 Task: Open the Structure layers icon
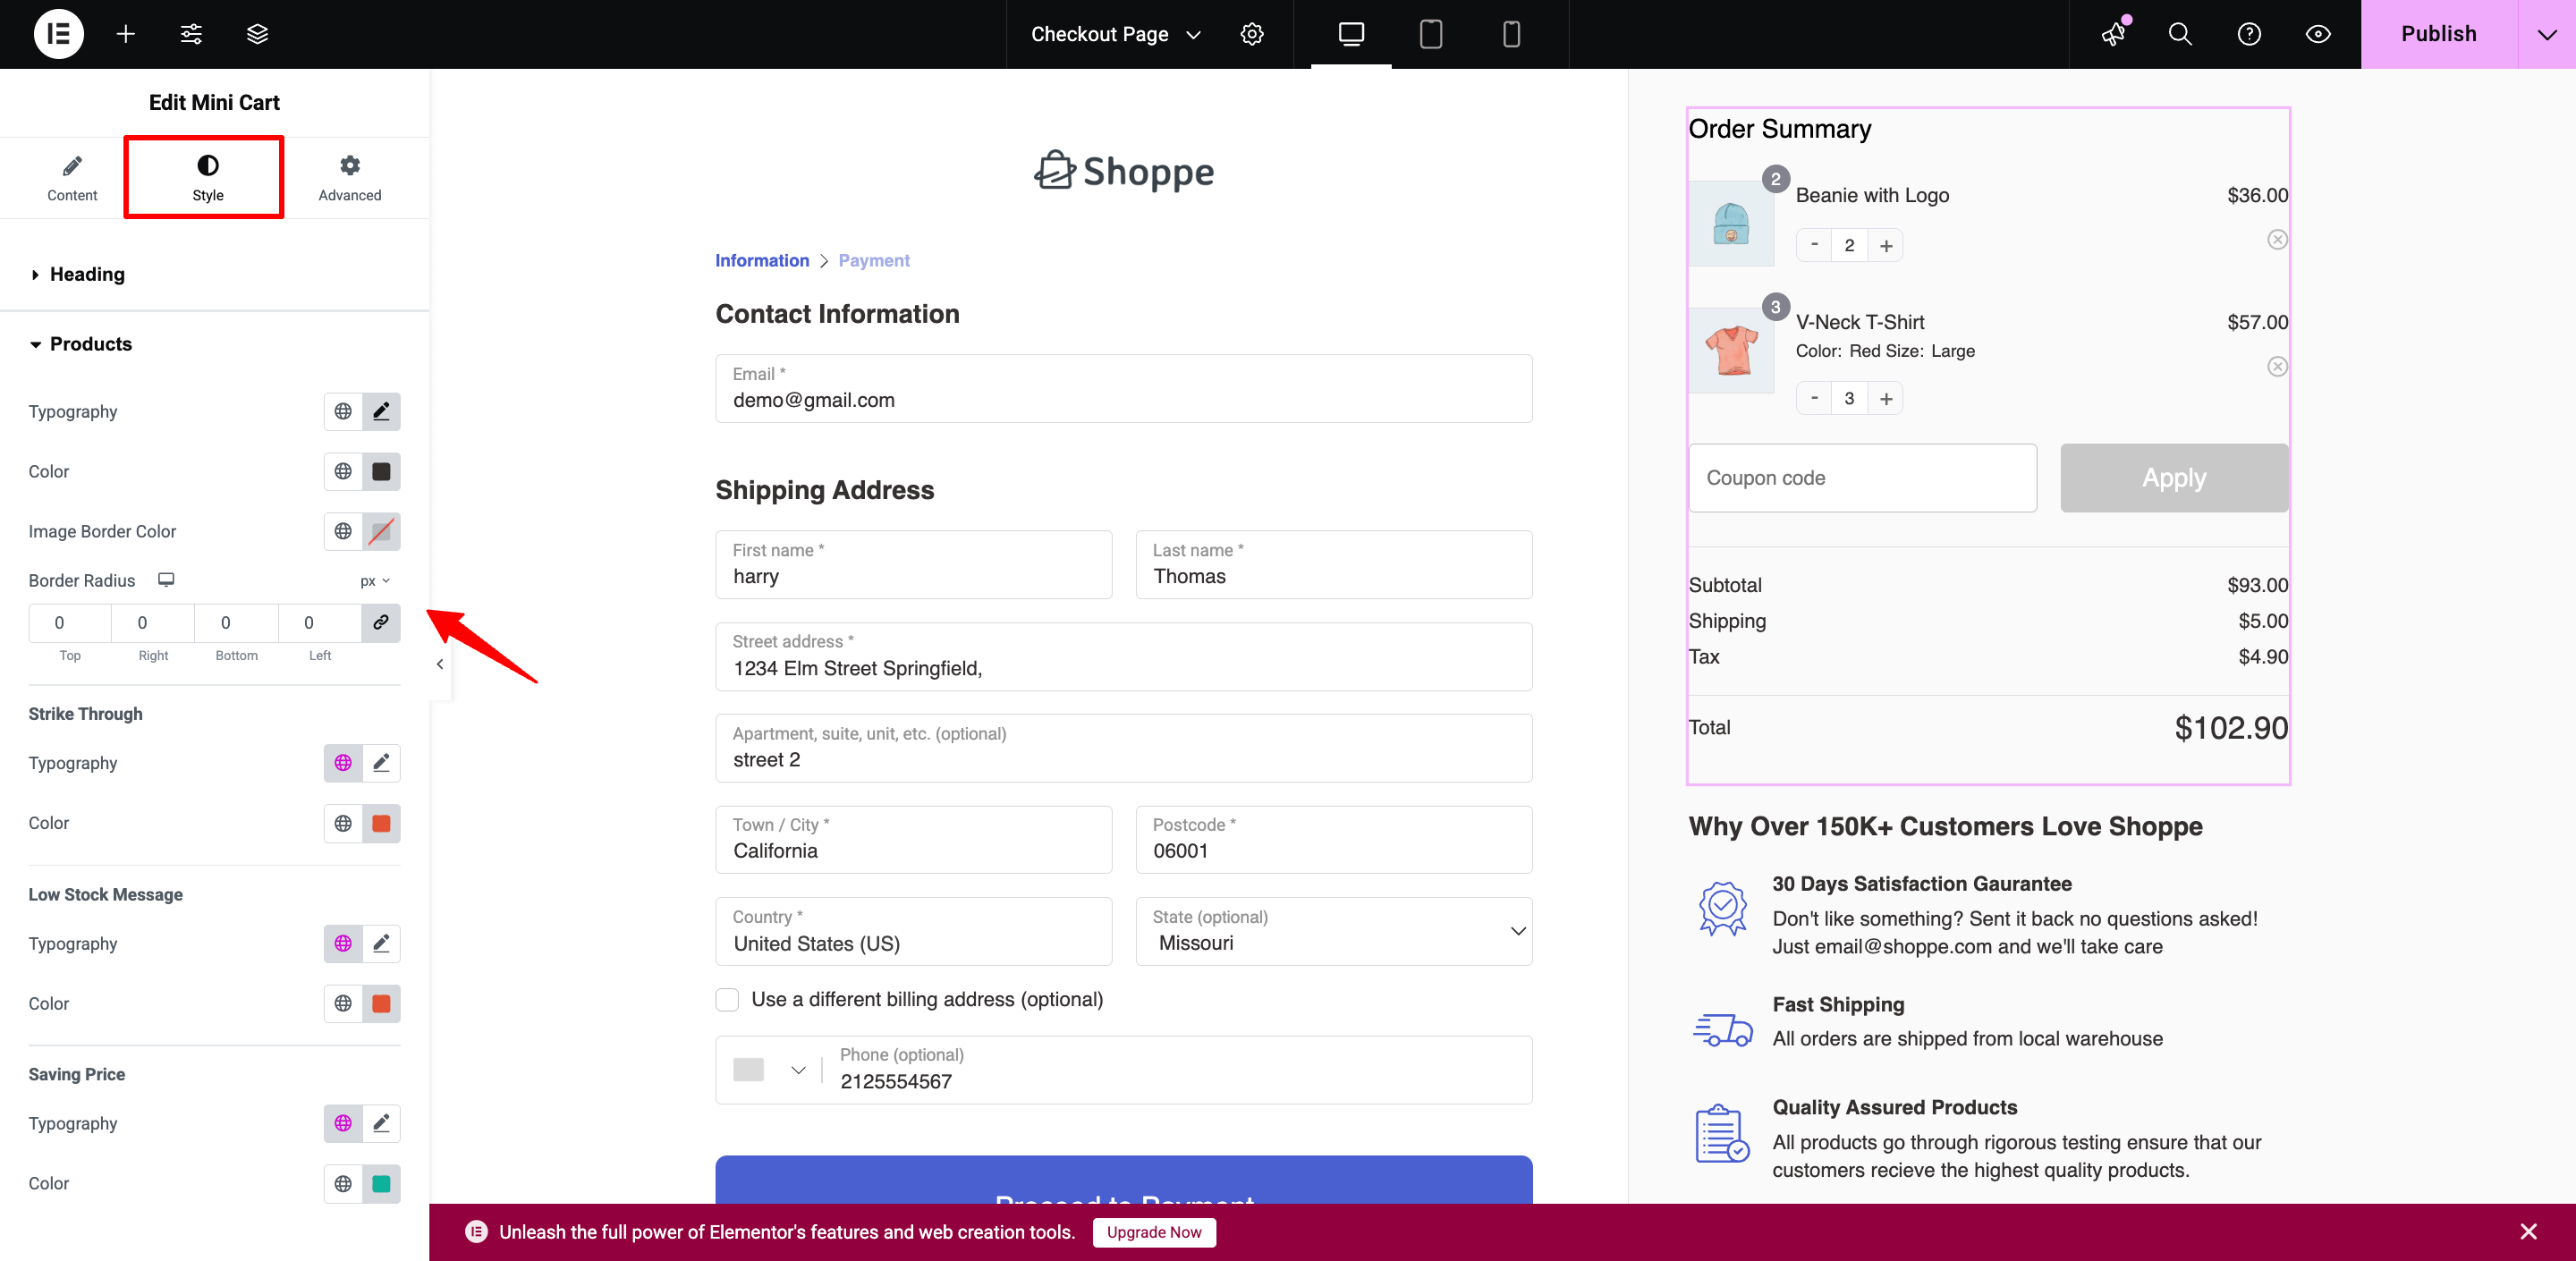257,34
